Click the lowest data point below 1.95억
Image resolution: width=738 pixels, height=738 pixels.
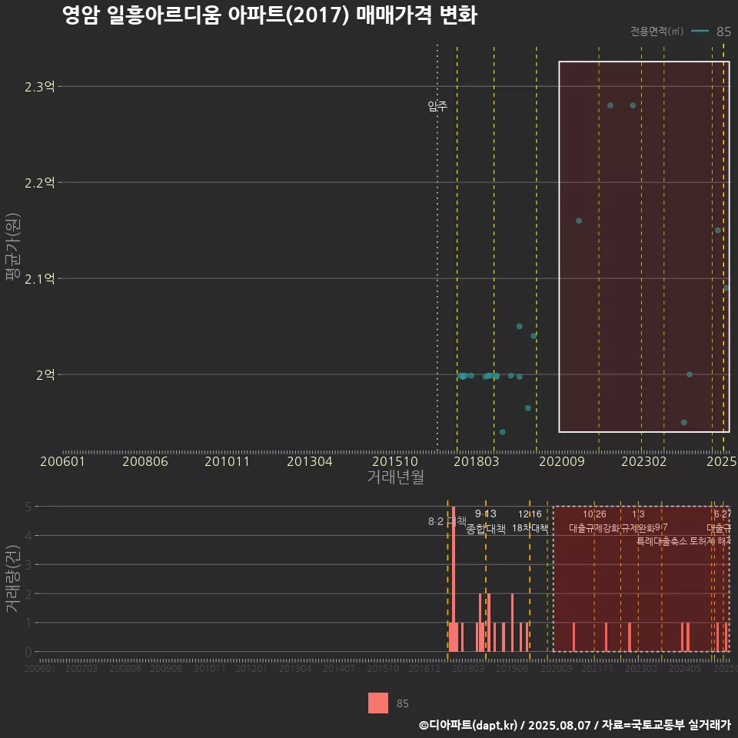coord(502,432)
